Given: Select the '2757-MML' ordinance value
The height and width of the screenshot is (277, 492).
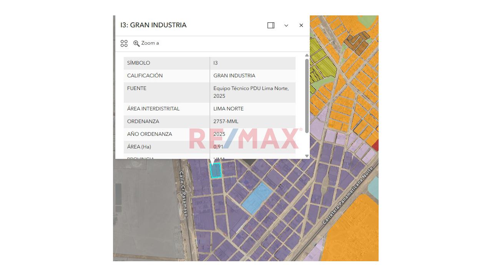Looking at the screenshot, I should [x=226, y=122].
